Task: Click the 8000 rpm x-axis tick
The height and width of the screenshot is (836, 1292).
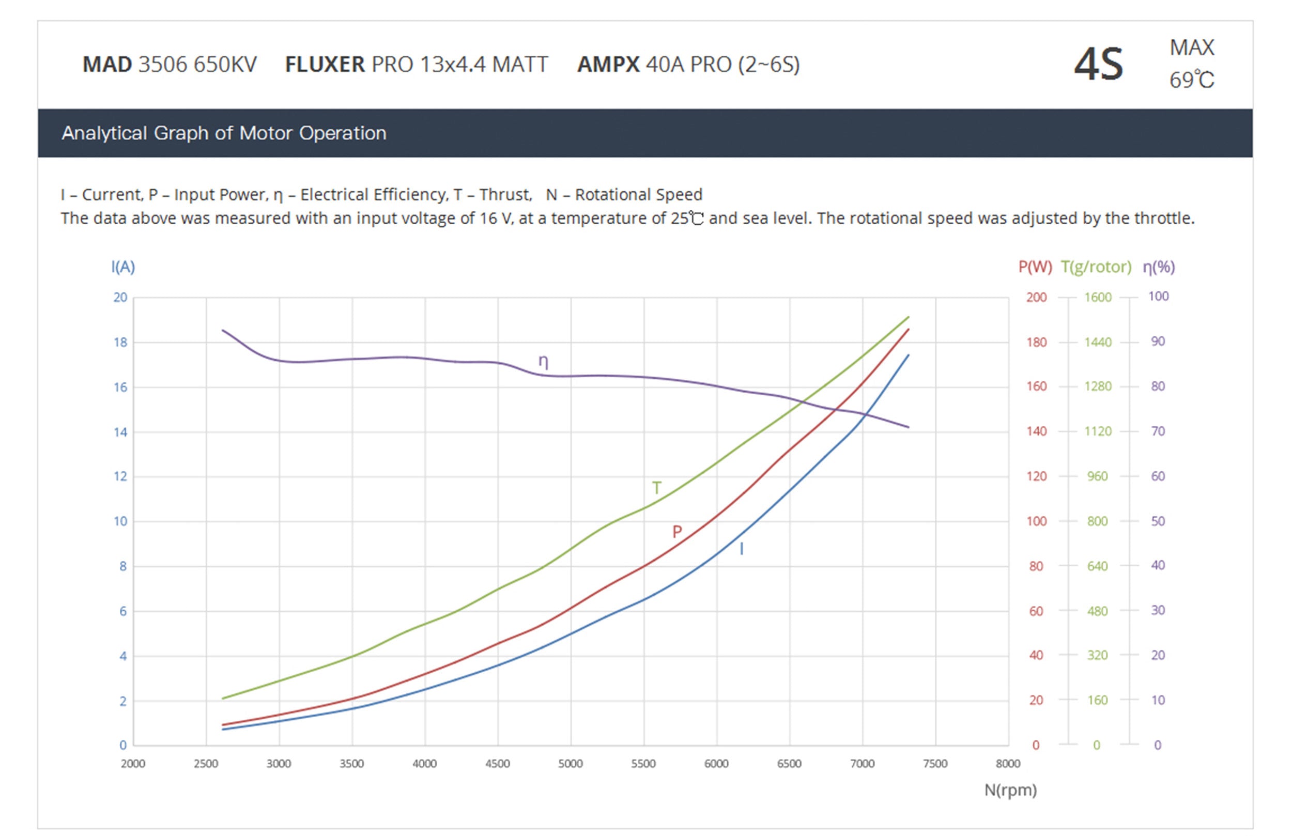Action: [1008, 764]
